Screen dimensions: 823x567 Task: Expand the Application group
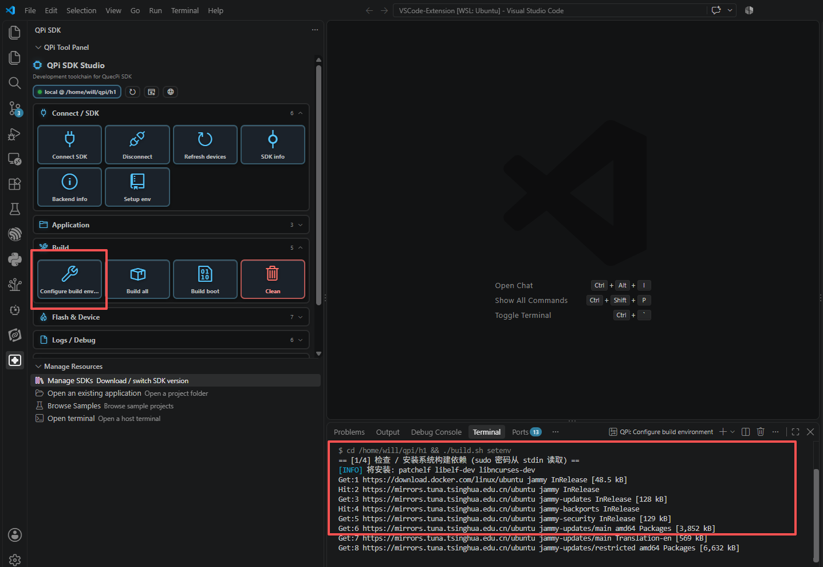click(300, 225)
